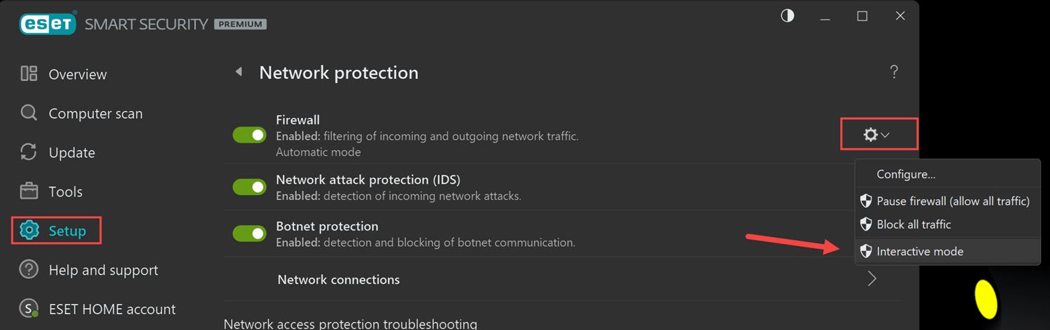Select Block all traffic menu entry
1050x330 pixels.
pyautogui.click(x=913, y=224)
